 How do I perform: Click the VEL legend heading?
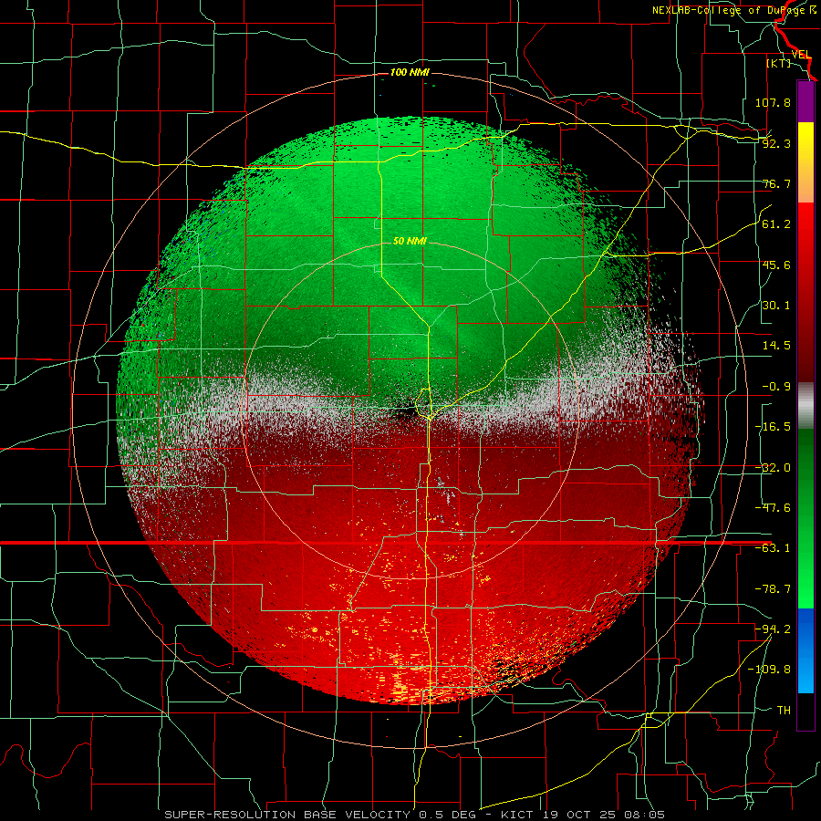click(x=801, y=55)
